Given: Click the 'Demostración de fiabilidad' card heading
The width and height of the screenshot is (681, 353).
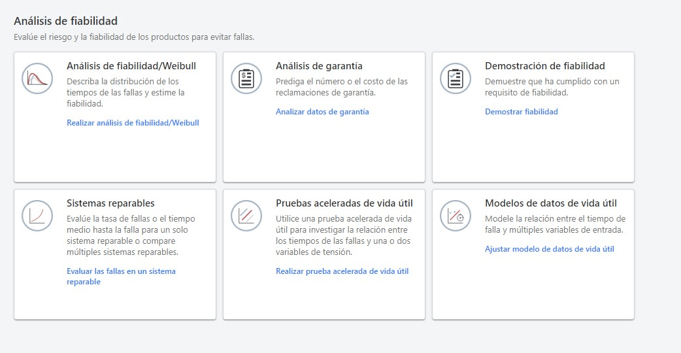Looking at the screenshot, I should click(544, 66).
